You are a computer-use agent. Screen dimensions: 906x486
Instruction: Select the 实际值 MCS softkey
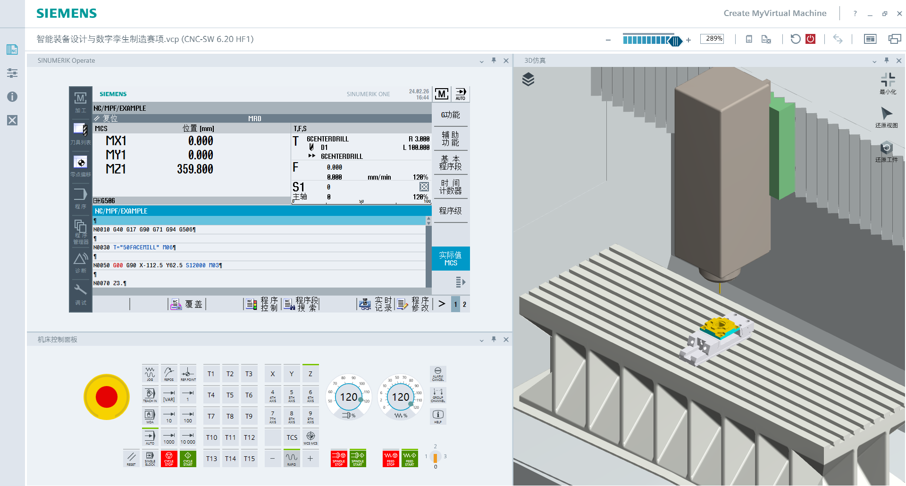click(x=450, y=258)
